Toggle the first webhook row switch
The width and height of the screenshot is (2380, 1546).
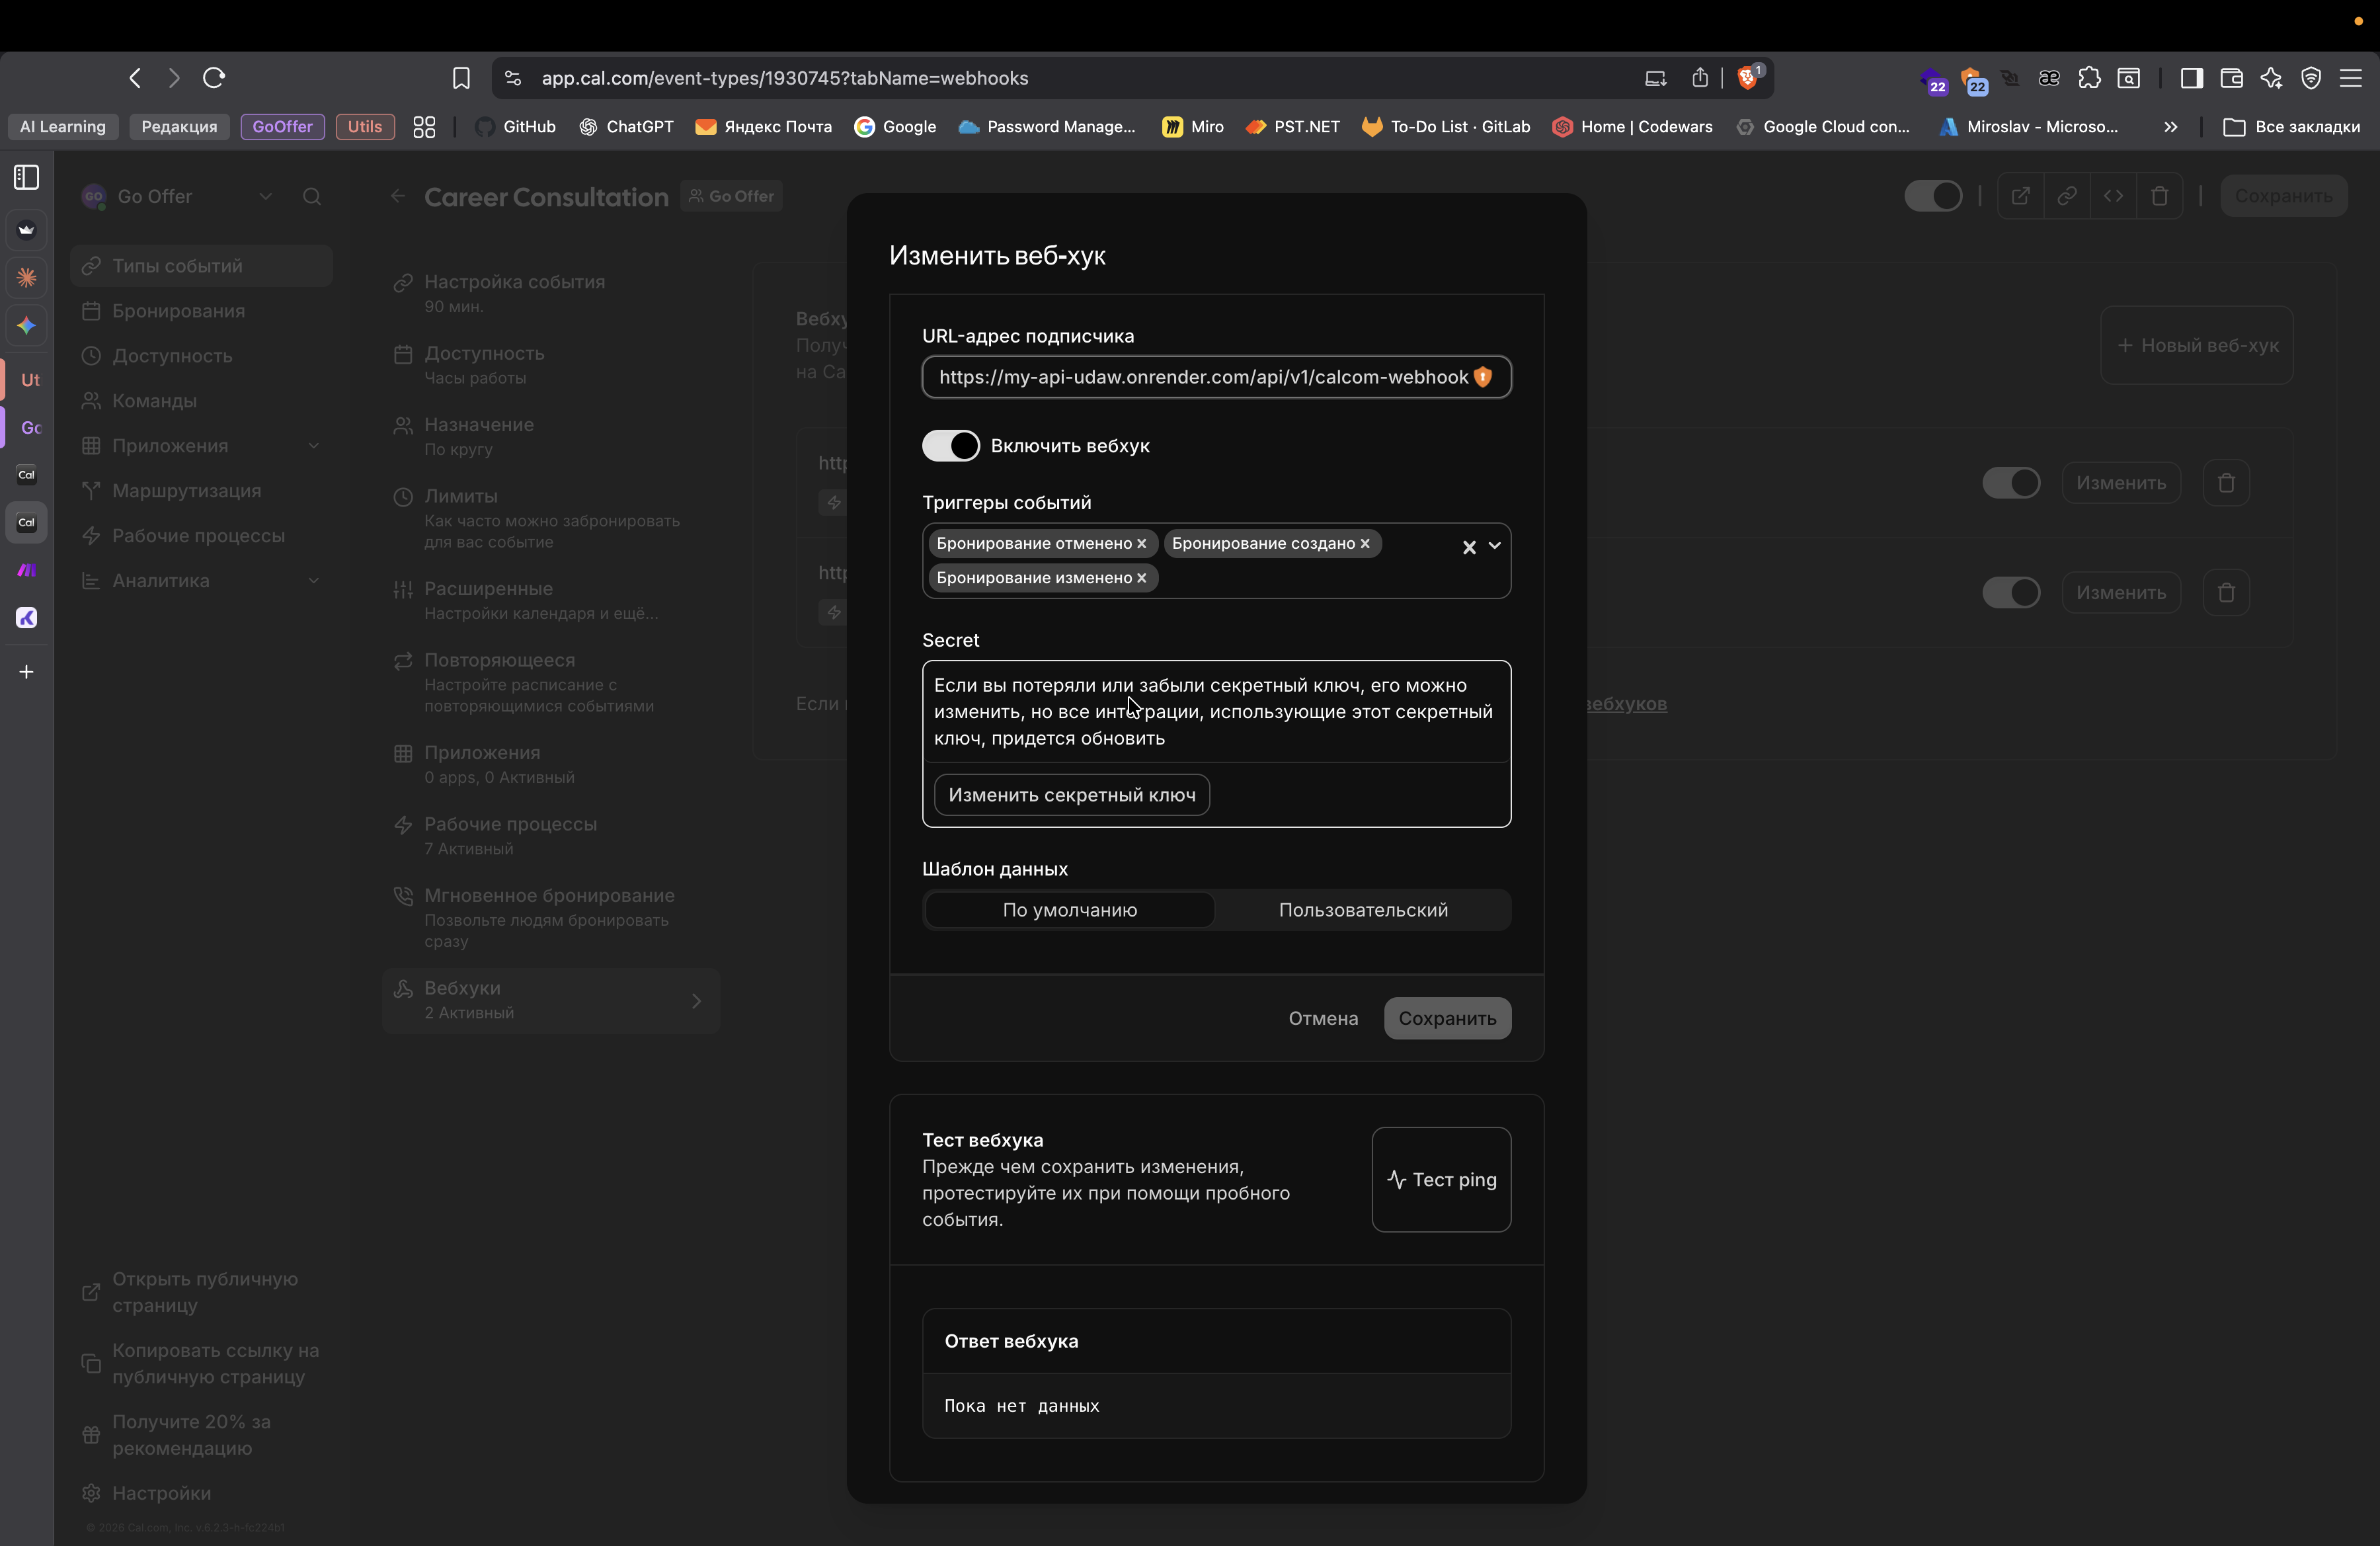tap(2010, 483)
